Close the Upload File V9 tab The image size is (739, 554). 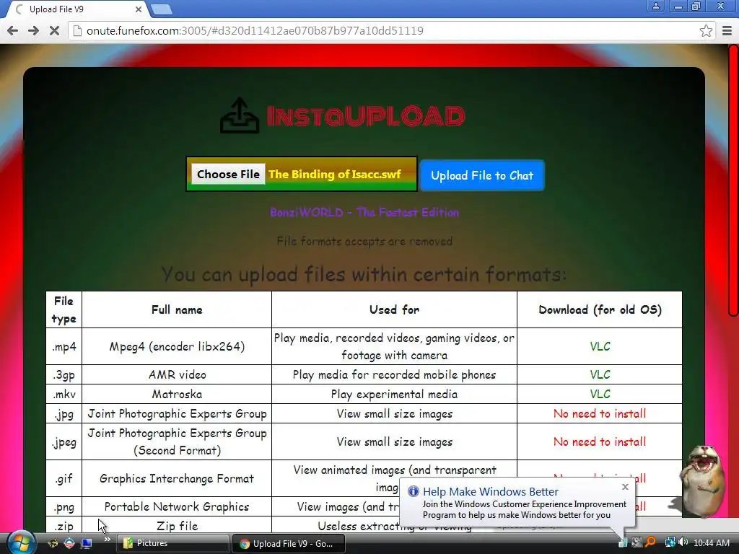click(139, 9)
